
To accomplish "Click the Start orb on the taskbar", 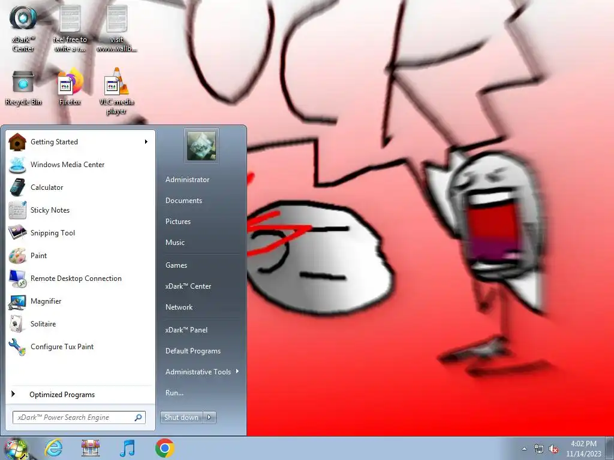I will click(x=16, y=449).
